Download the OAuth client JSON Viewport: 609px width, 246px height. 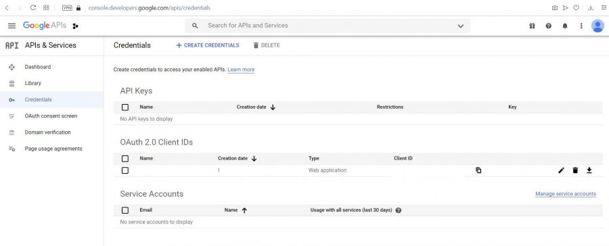(x=589, y=170)
